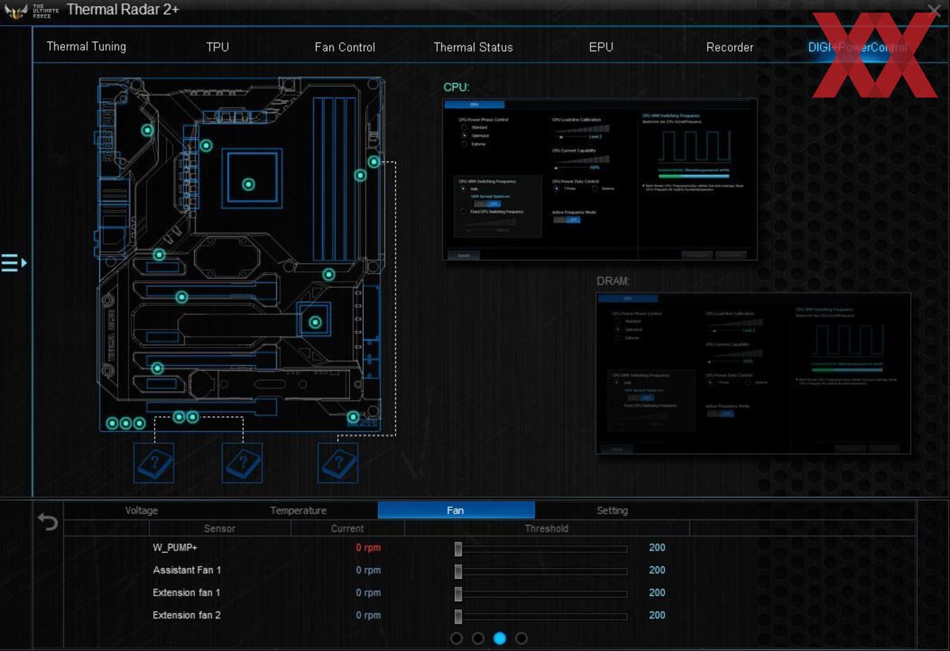This screenshot has height=651, width=950.
Task: Select the sensor dot at the board's bottom-right corner
Action: click(x=353, y=417)
